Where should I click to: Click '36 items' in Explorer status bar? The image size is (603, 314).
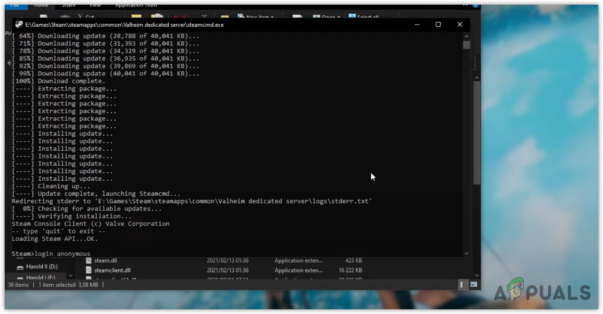tap(18, 284)
